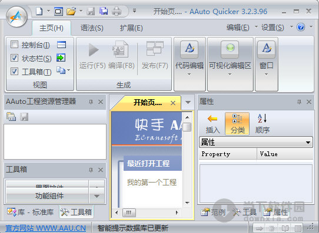
Task: Click the gray save icon in resource manager
Action: [x=24, y=117]
